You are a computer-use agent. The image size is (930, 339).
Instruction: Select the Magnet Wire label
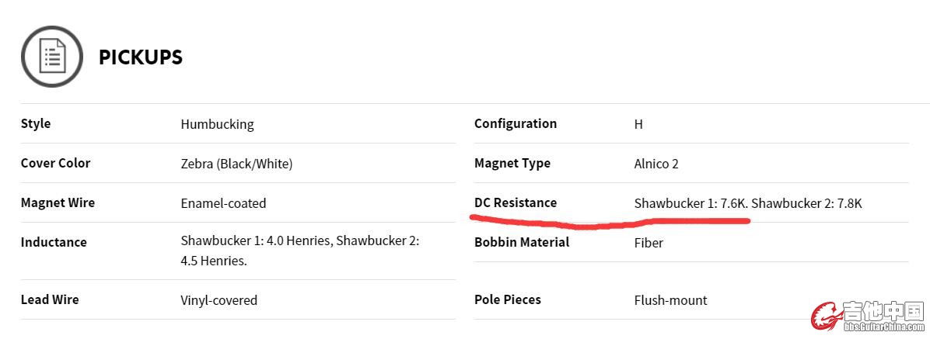tap(58, 203)
